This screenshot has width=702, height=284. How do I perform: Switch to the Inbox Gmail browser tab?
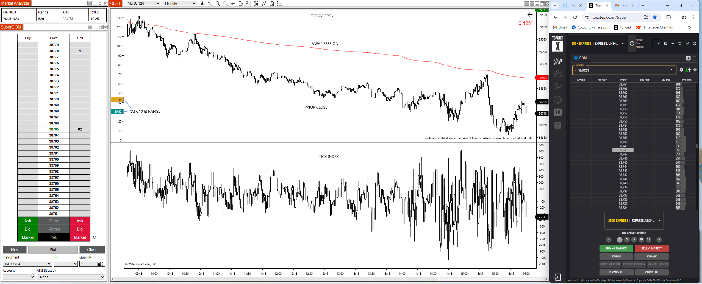click(625, 5)
